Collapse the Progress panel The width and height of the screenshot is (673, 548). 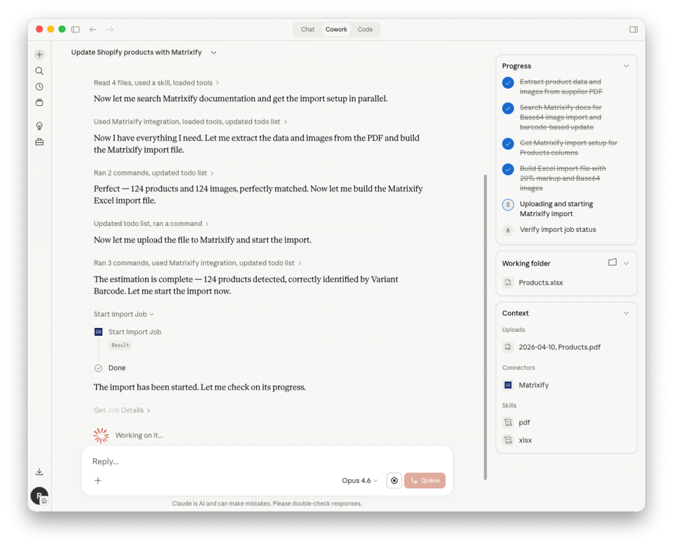[626, 66]
